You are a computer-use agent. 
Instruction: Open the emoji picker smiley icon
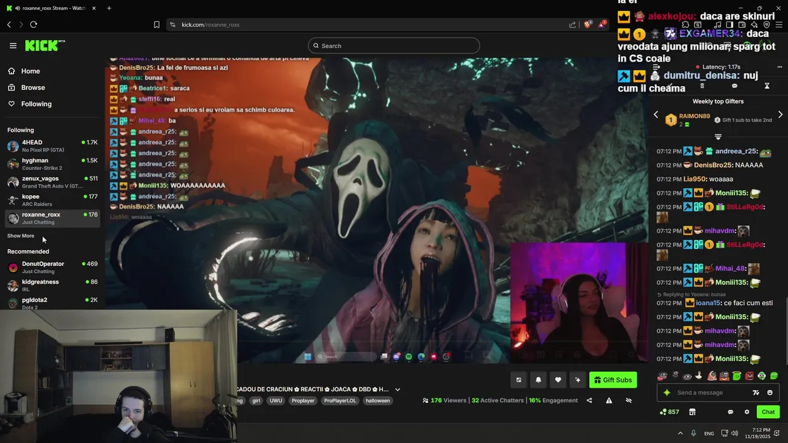pyautogui.click(x=770, y=393)
